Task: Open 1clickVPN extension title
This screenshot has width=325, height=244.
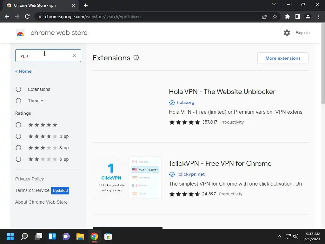Action: 220,163
